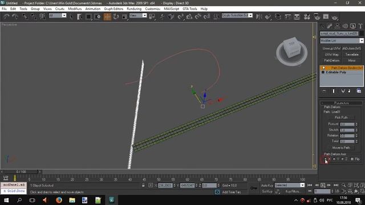Open the Rendering menu
The height and width of the screenshot is (205, 365).
click(x=134, y=9)
